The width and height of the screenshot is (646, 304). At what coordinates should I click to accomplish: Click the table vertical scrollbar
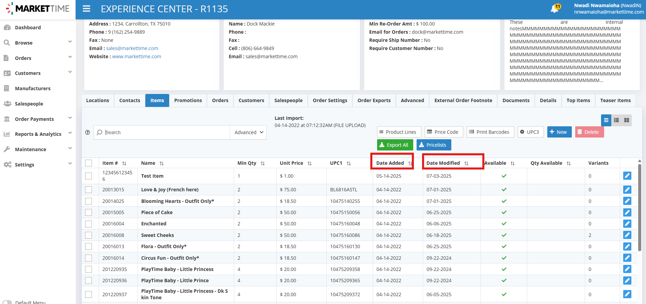[640, 208]
